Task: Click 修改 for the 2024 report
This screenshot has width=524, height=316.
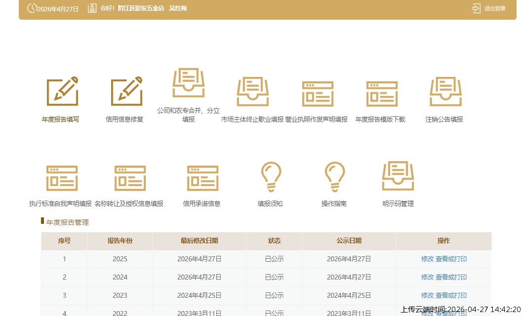Action: pos(427,277)
